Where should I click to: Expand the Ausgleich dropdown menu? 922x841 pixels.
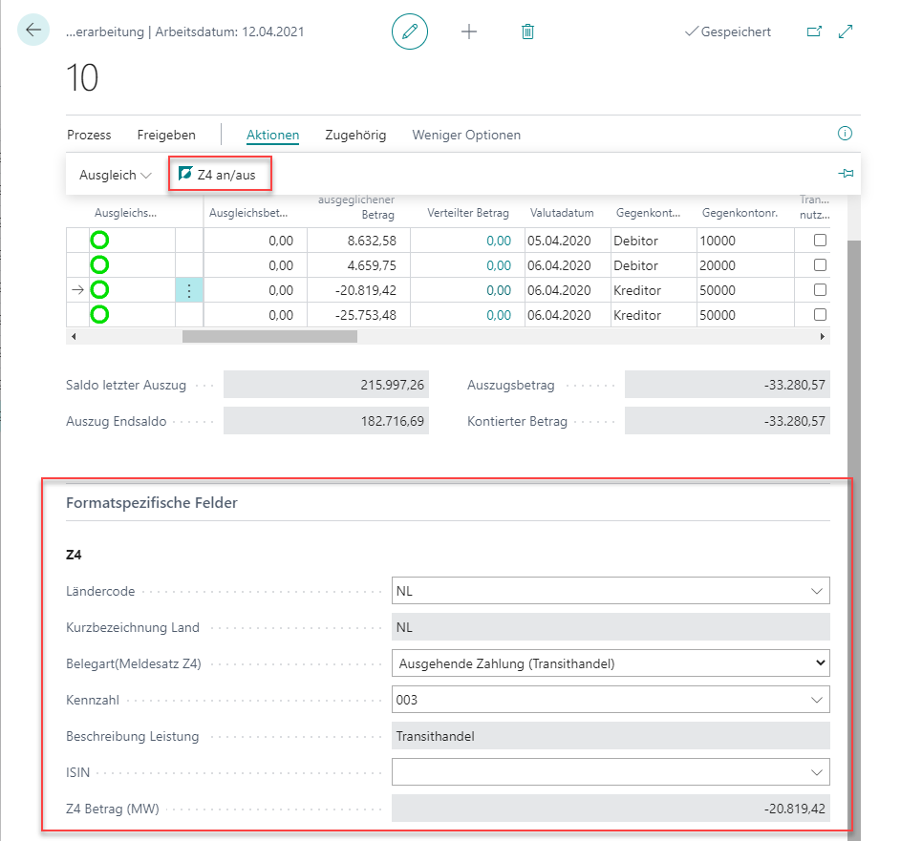pyautogui.click(x=116, y=175)
